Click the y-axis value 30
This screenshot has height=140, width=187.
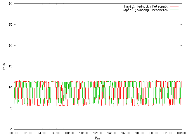tap(11, 3)
